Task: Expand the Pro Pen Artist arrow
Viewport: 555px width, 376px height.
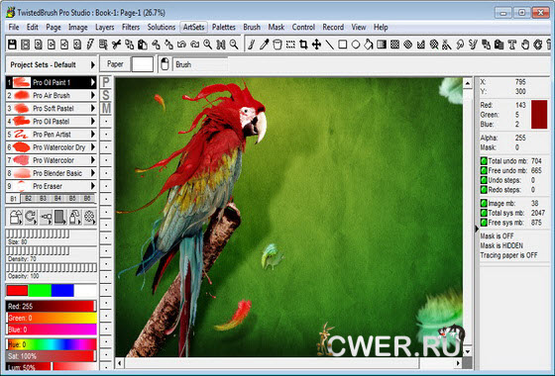Action: tap(93, 135)
